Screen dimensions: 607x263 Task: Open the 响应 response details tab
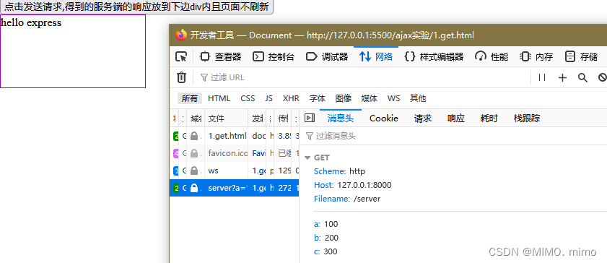pyautogui.click(x=456, y=118)
